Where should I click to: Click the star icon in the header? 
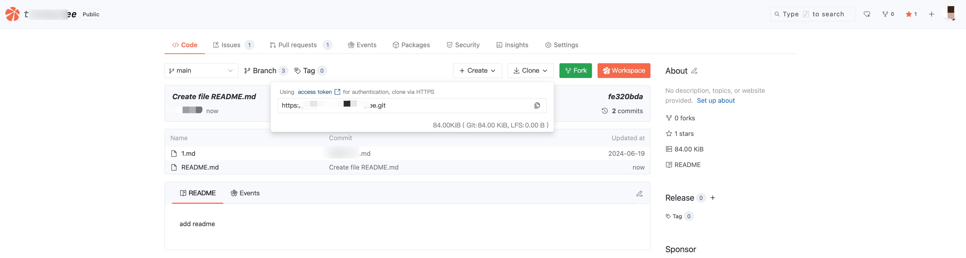pyautogui.click(x=909, y=14)
